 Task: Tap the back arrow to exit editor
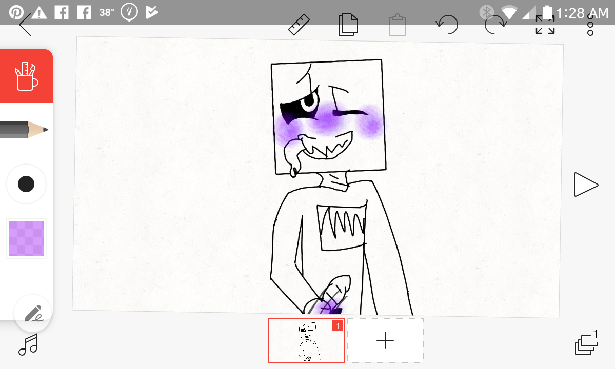click(x=25, y=25)
